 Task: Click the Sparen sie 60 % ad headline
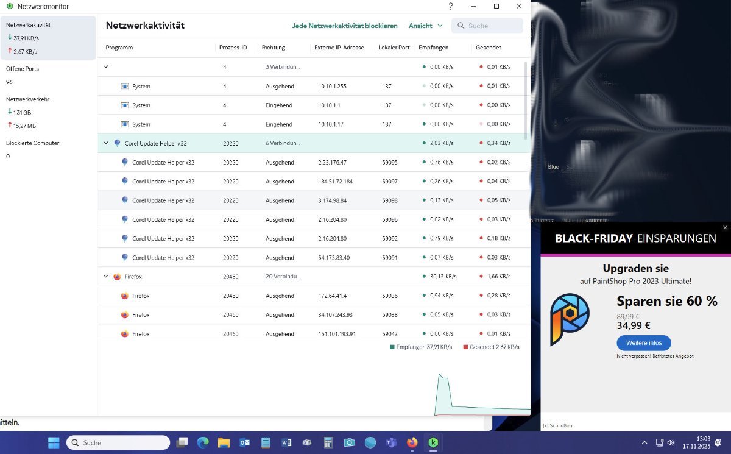pos(667,300)
